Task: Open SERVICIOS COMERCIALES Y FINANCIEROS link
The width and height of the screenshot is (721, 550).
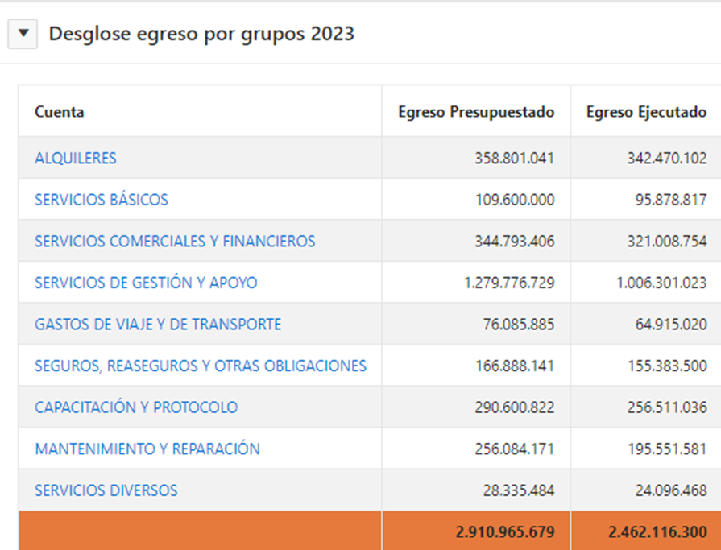Action: tap(175, 242)
